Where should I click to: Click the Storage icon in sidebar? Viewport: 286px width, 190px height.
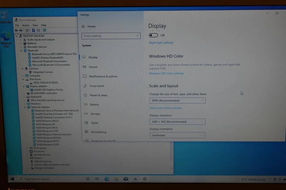coord(86,114)
